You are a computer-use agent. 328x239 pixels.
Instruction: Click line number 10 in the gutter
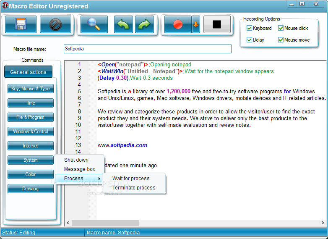pyautogui.click(x=78, y=125)
